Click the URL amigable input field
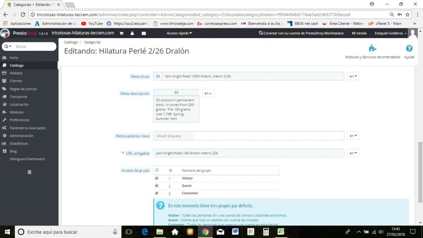The height and width of the screenshot is (238, 423). pyautogui.click(x=248, y=153)
